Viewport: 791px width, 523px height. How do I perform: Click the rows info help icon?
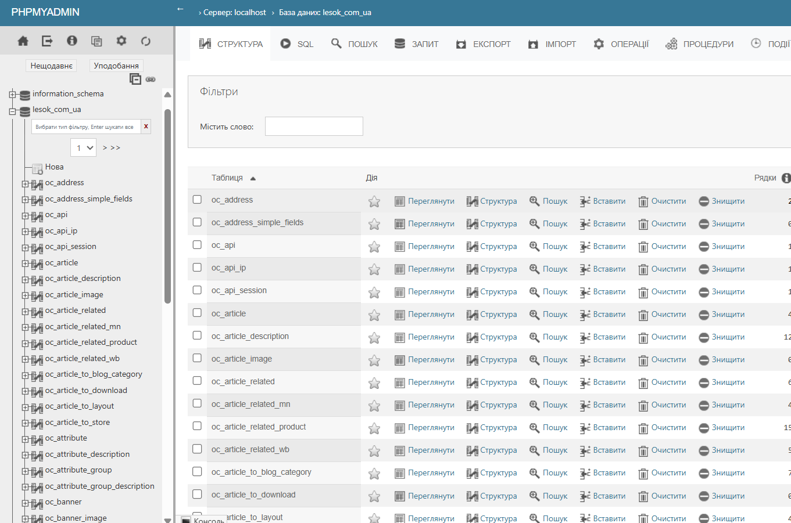click(786, 178)
